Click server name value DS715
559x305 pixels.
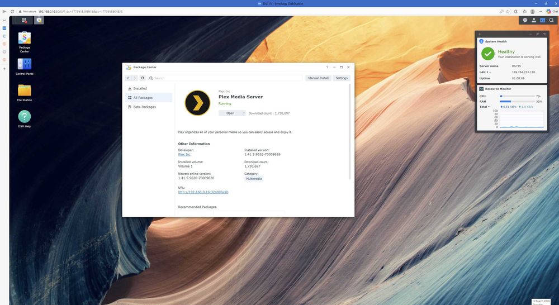[516, 66]
